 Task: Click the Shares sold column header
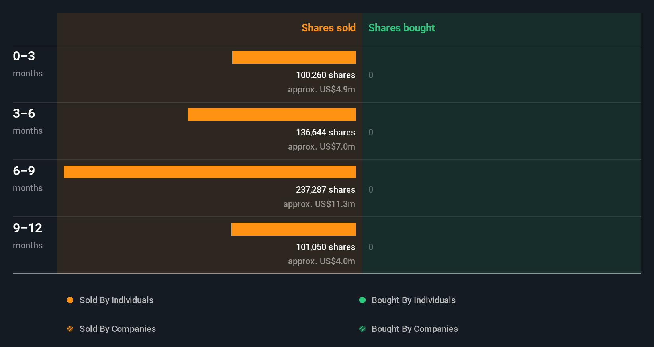click(x=329, y=28)
